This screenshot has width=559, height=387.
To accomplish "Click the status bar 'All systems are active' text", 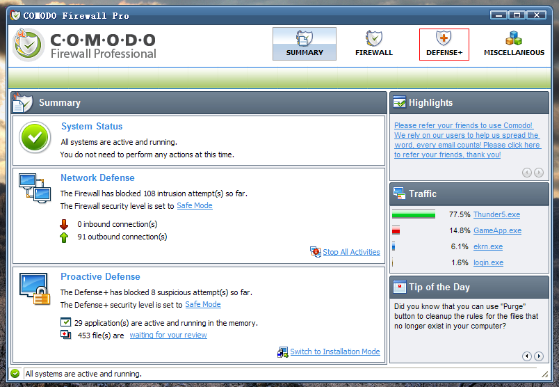I will click(x=83, y=374).
